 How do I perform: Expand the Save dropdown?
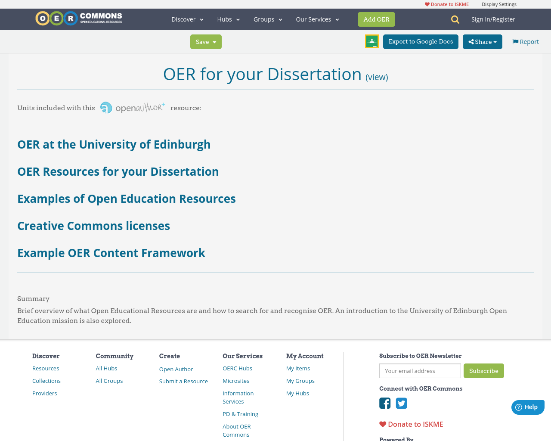pos(206,41)
